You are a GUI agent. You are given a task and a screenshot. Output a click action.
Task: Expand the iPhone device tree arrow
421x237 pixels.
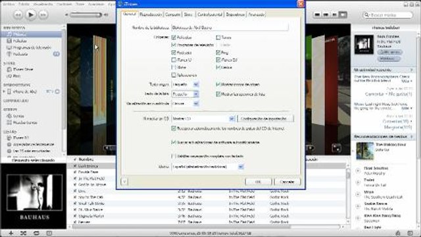click(4, 92)
